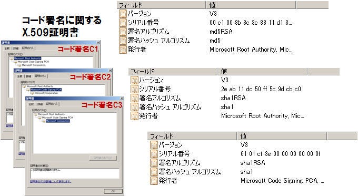Click the 発行者 icon beside Microsoft Code Signing PCA value
Viewport: 358px width, 196px height.
point(154,181)
